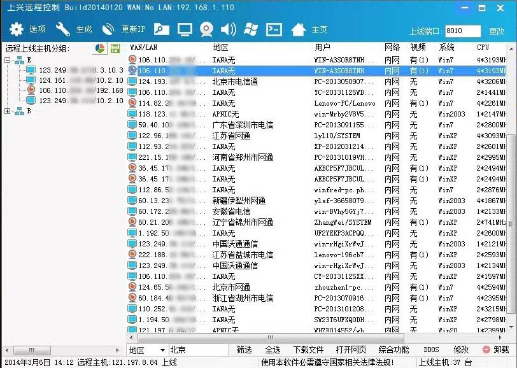Click the 更新IP satellite icon

tap(109, 29)
